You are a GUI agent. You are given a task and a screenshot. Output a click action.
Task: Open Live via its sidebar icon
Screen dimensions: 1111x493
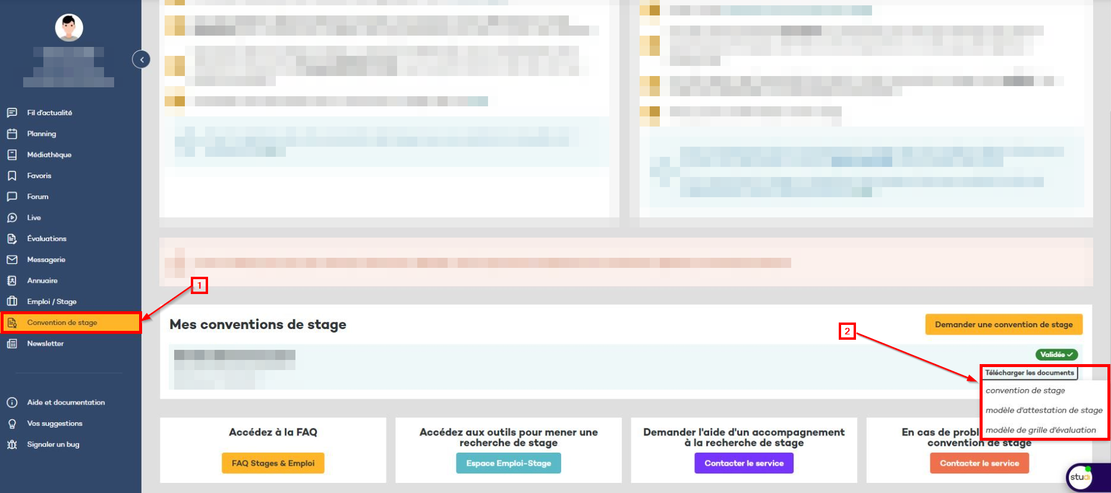pos(12,218)
